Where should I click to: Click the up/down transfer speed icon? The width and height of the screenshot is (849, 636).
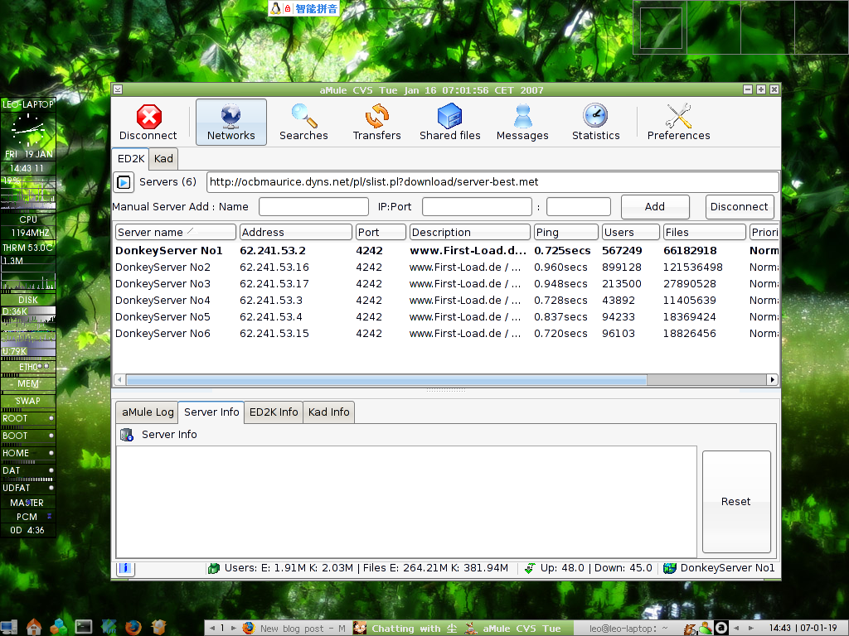pyautogui.click(x=530, y=568)
